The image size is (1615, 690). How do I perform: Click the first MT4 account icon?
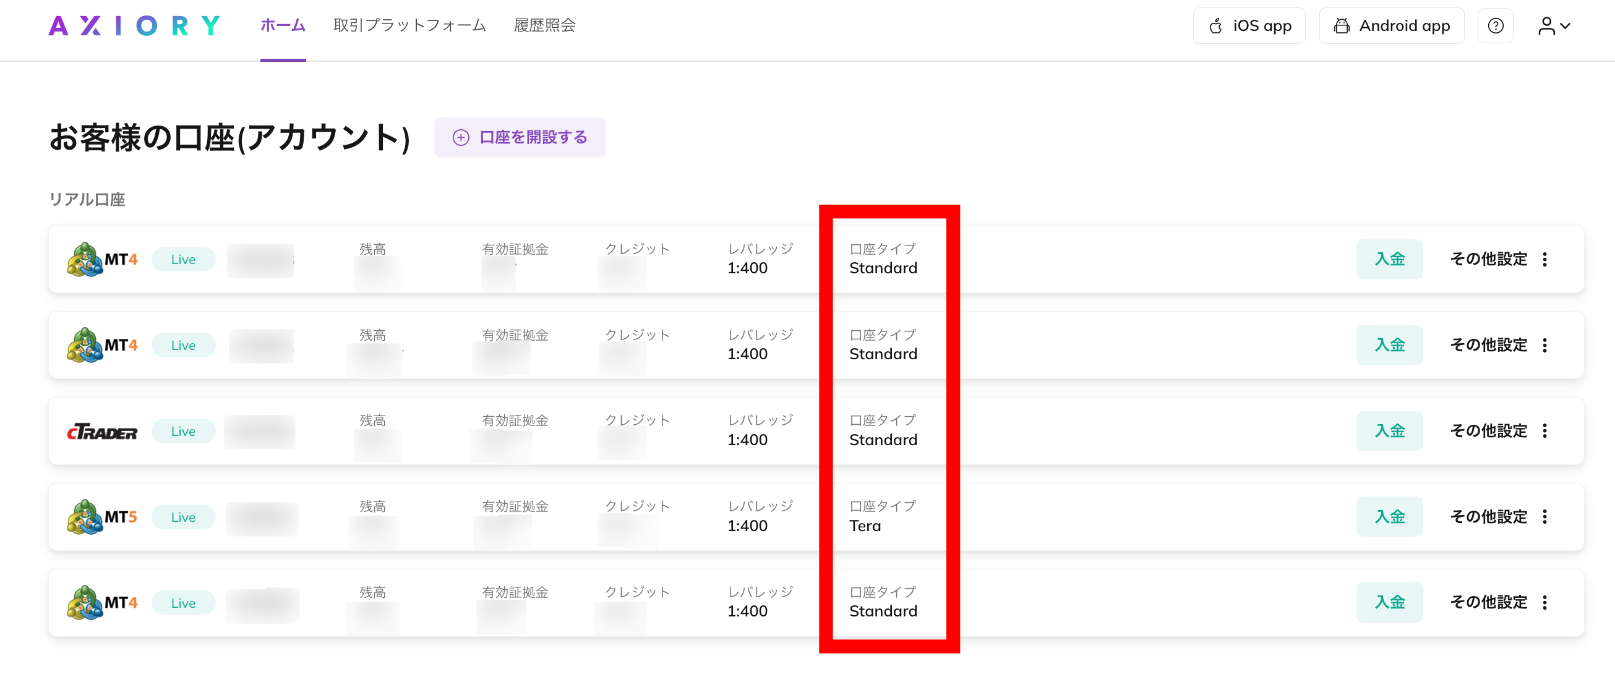pos(85,260)
